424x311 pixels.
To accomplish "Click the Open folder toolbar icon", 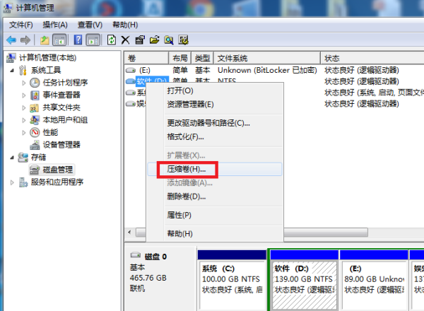I will click(154, 40).
